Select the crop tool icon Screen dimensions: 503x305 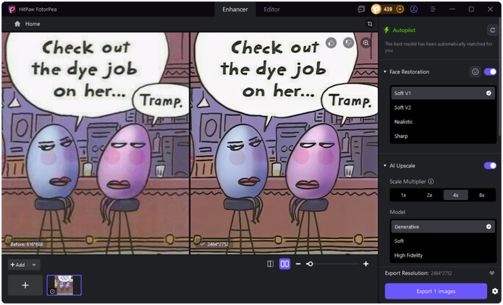(369, 24)
